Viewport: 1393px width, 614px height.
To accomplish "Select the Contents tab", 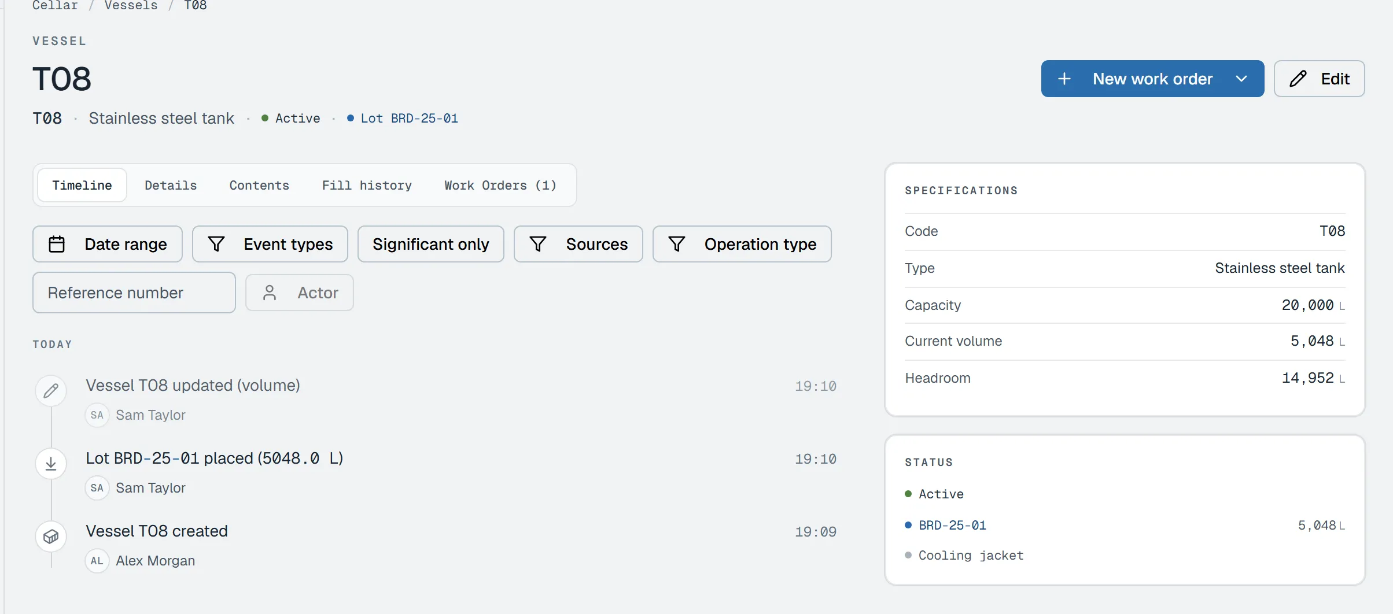I will coord(259,185).
